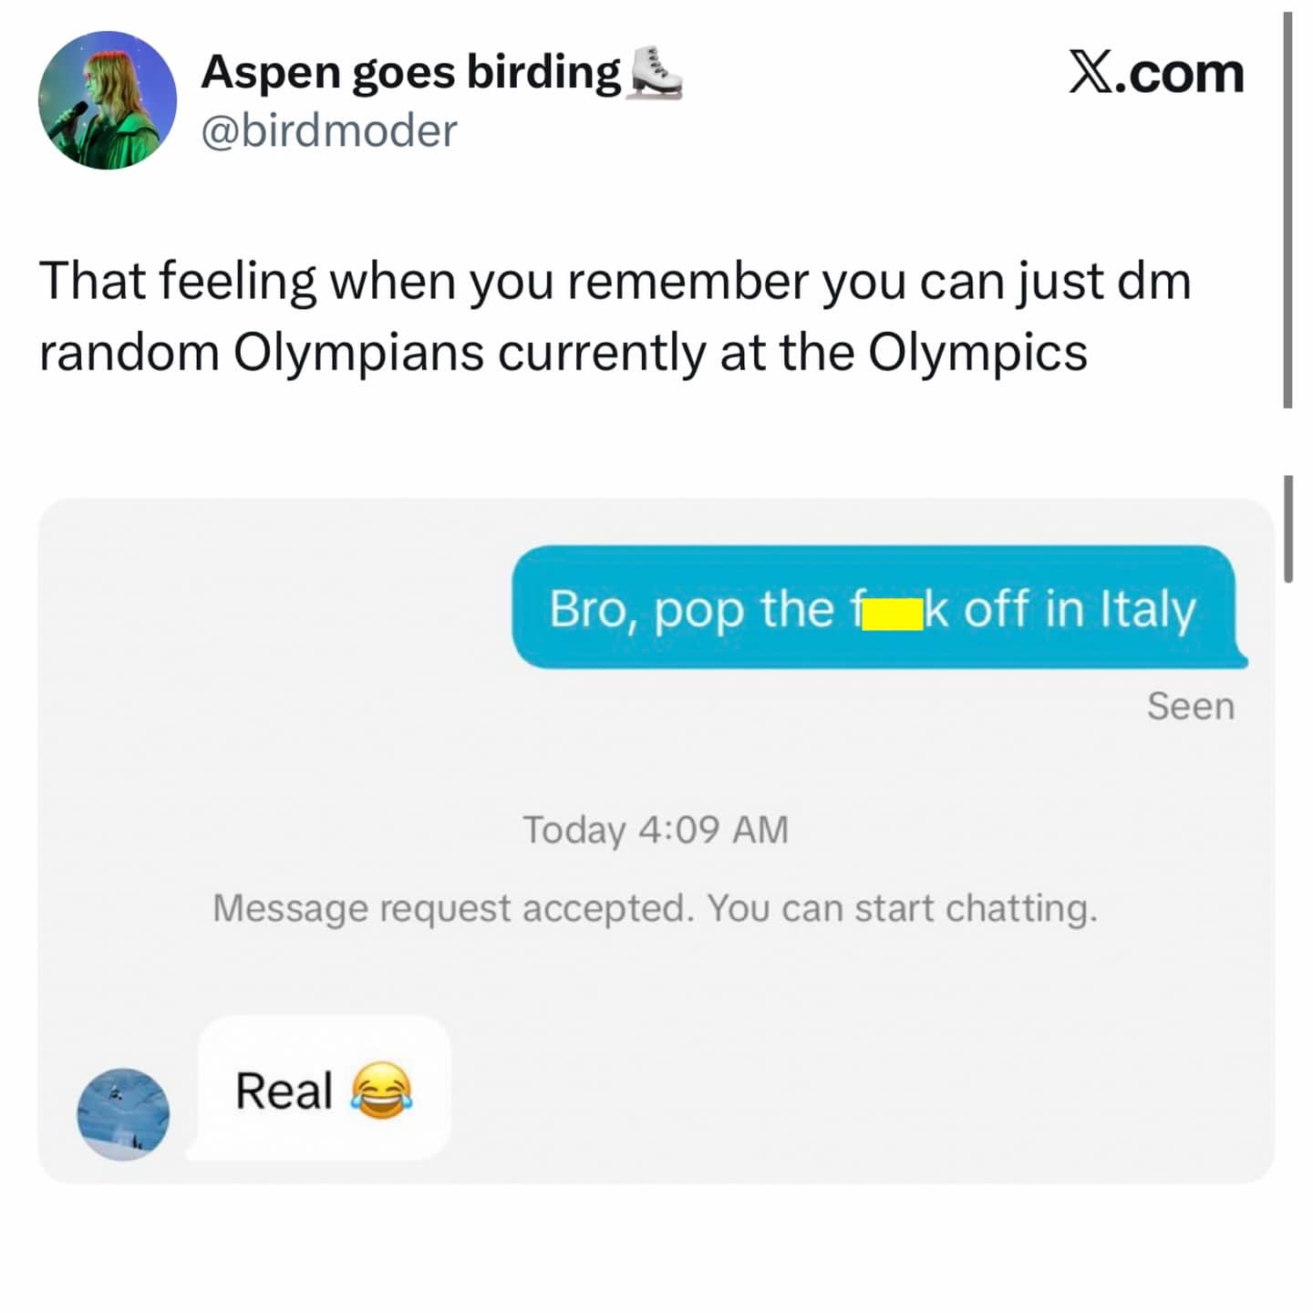Tap the Aspen goes birding display name

coord(411,71)
